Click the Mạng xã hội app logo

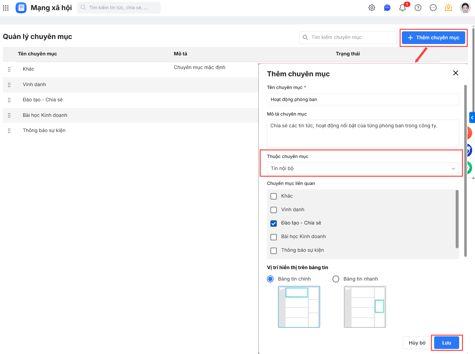(21, 8)
